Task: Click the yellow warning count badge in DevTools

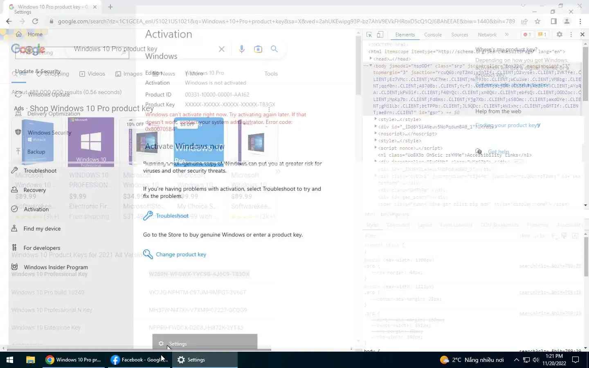Action: point(542,35)
